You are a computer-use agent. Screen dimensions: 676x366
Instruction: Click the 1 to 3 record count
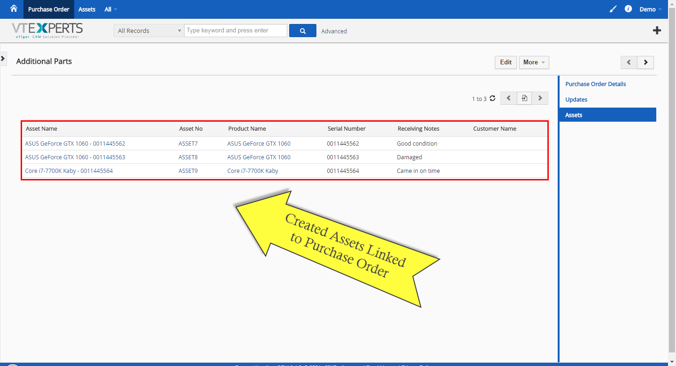(x=479, y=99)
